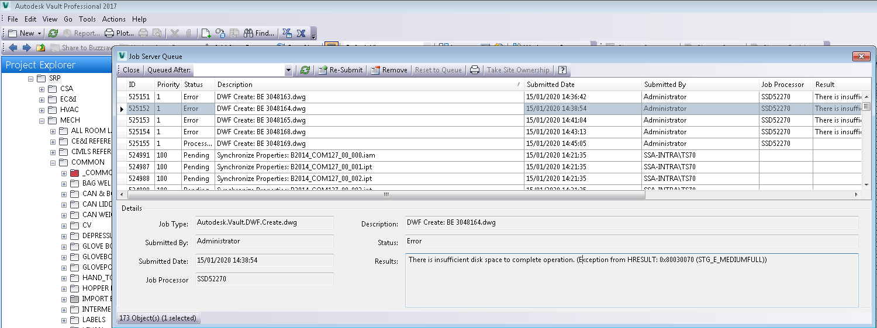Sort jobs by Description column header
Viewport: 877px width, 328px height.
click(370, 85)
